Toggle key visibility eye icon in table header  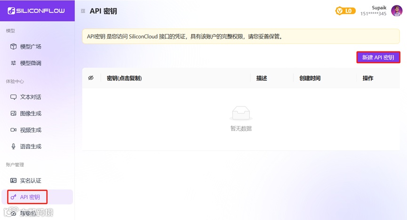click(x=91, y=78)
